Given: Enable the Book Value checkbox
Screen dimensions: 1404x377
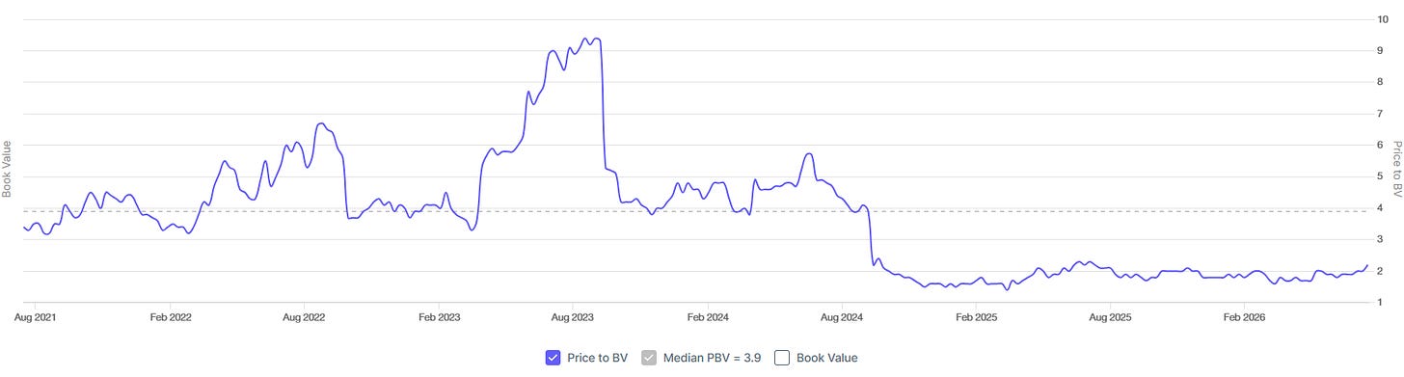Looking at the screenshot, I should [x=782, y=358].
